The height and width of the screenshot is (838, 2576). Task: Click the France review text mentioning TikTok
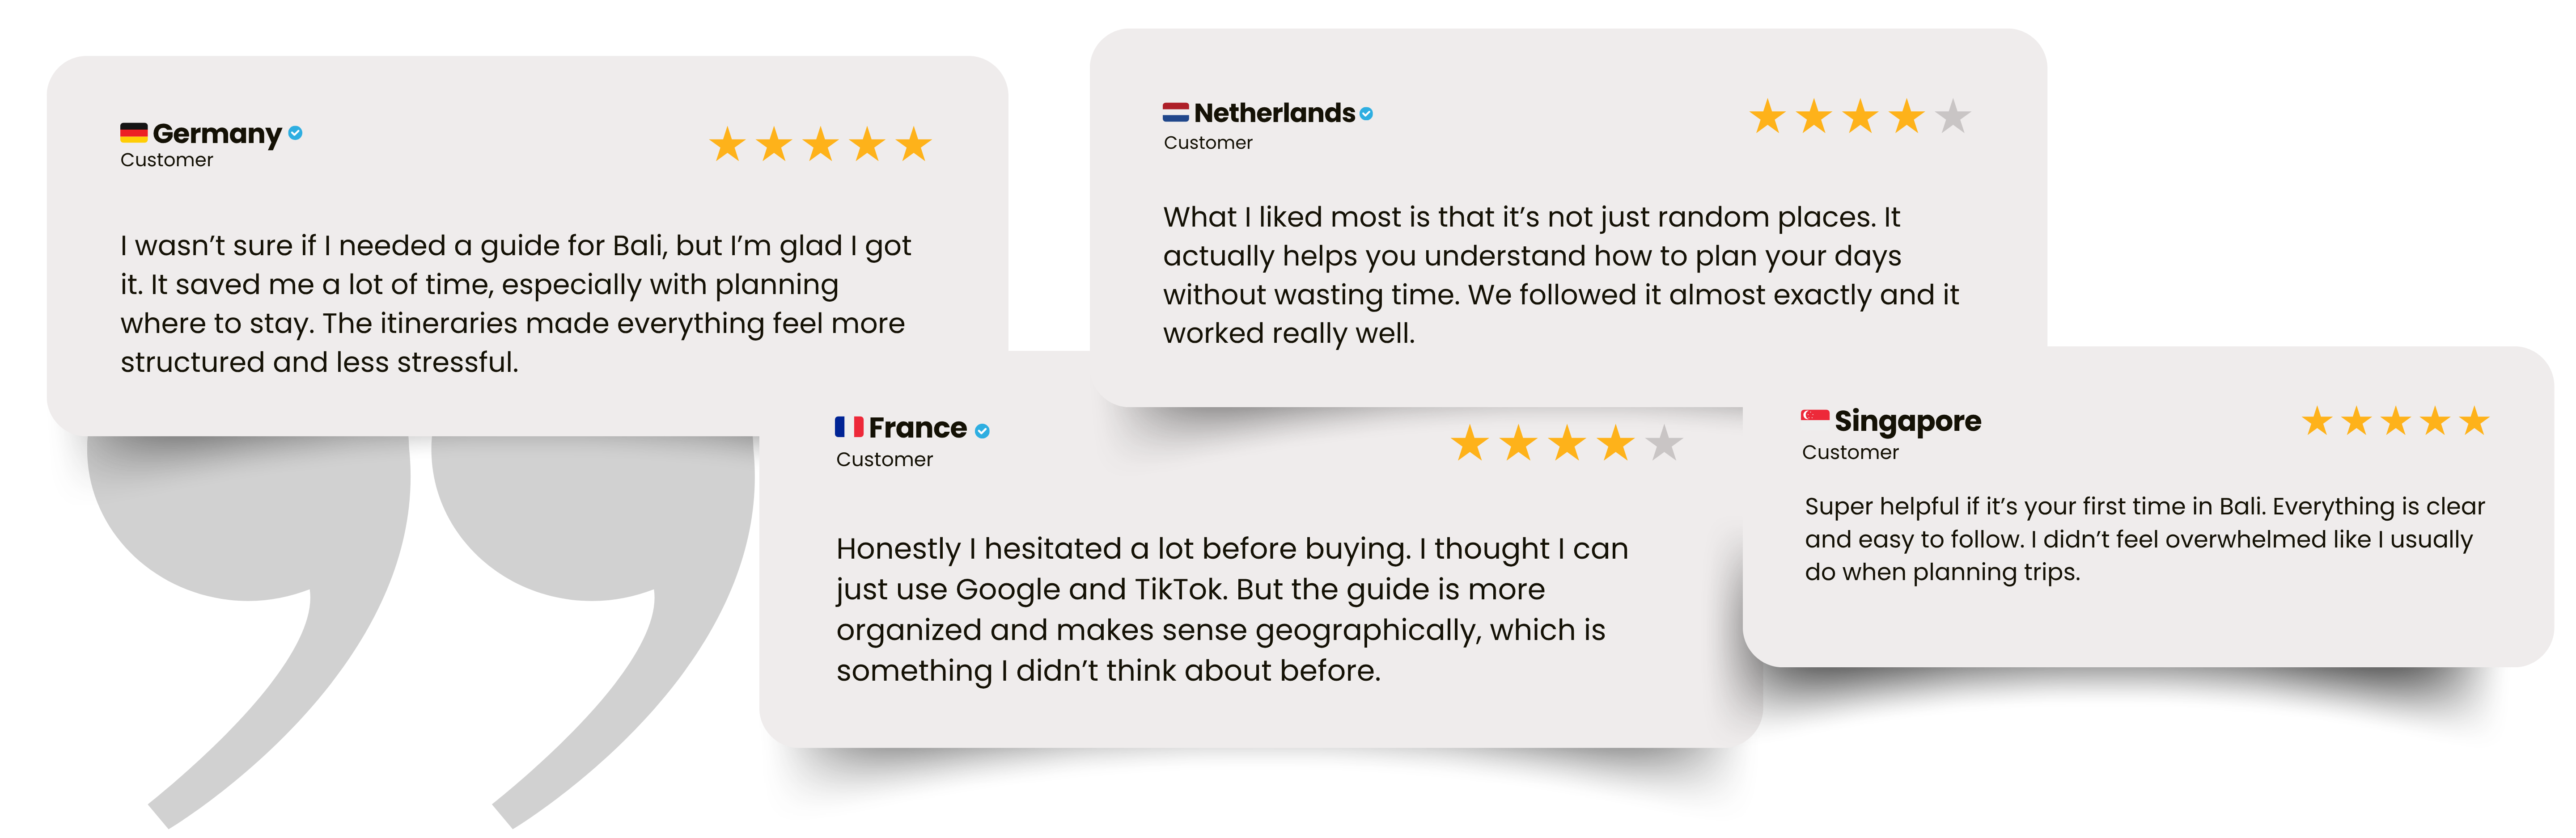(1232, 609)
